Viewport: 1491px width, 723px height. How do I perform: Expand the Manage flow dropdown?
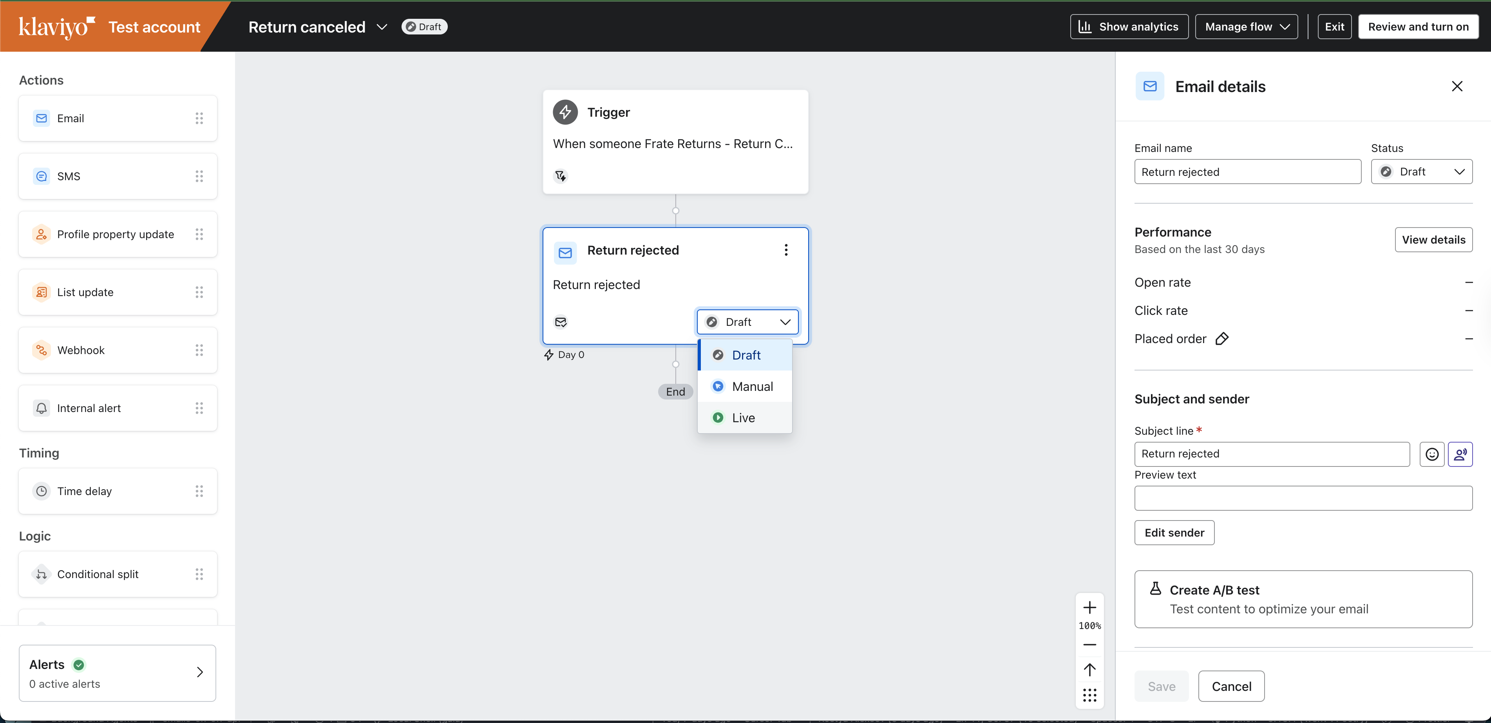click(x=1246, y=27)
